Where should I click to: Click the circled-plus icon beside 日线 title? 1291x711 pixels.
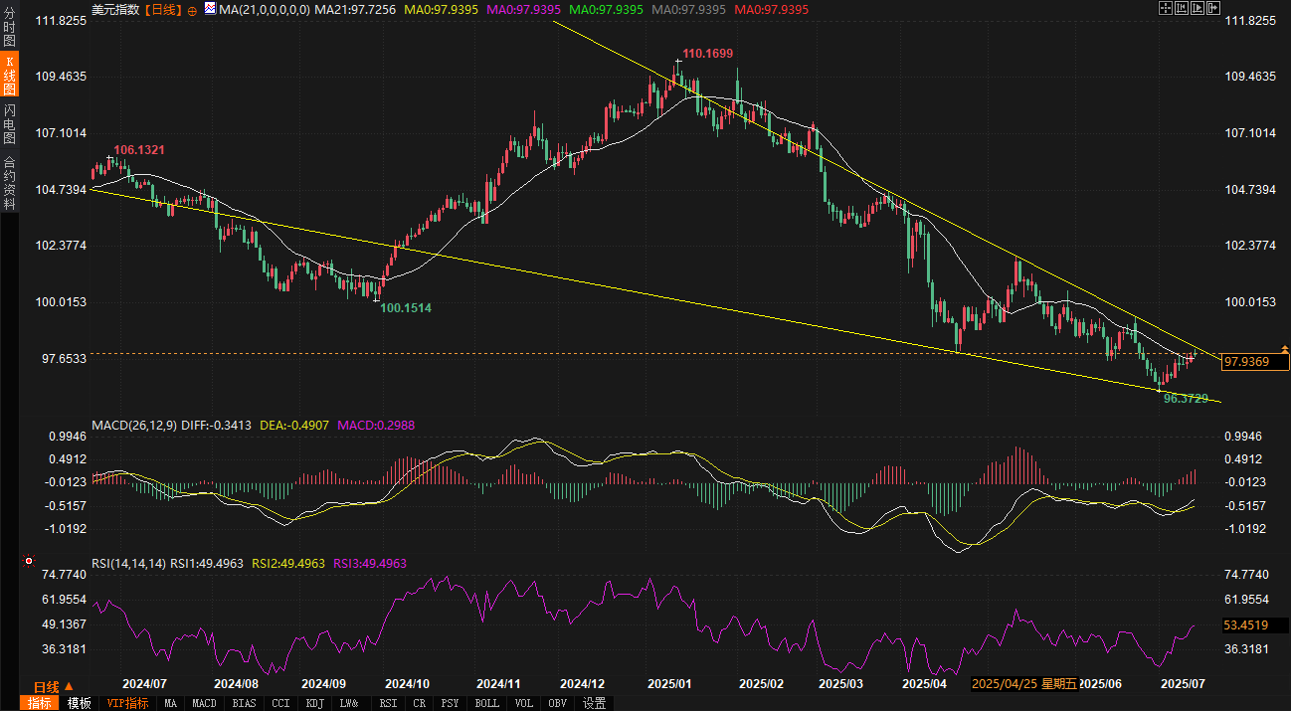192,10
